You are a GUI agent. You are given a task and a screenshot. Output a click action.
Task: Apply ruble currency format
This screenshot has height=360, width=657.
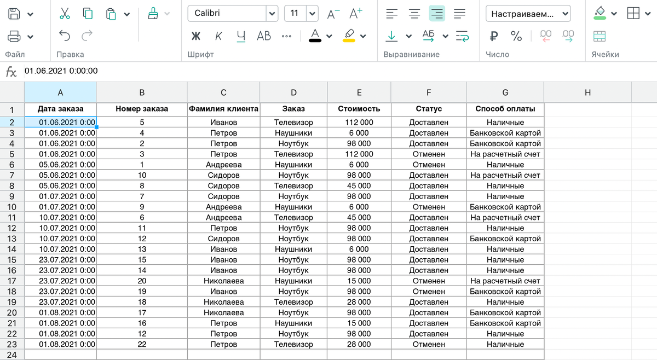tap(494, 36)
